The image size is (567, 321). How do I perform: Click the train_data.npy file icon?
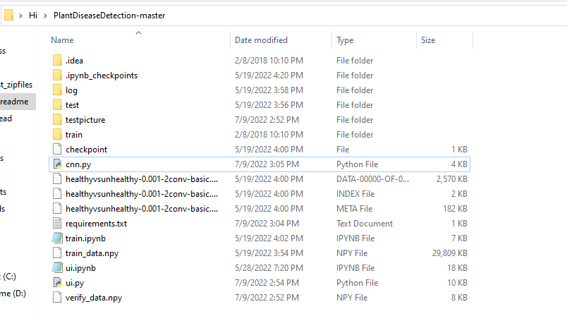pyautogui.click(x=57, y=253)
